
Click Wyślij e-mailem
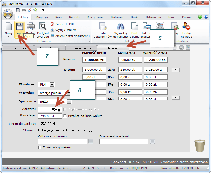pos(64,30)
